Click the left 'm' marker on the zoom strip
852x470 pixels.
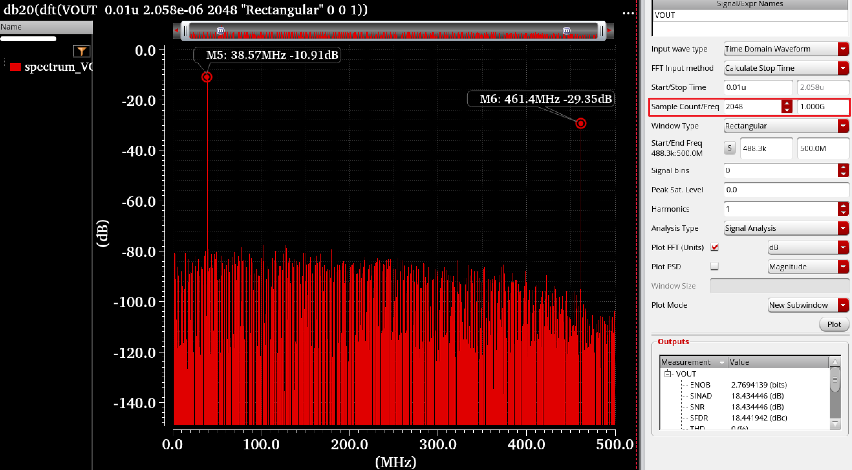[x=220, y=31]
